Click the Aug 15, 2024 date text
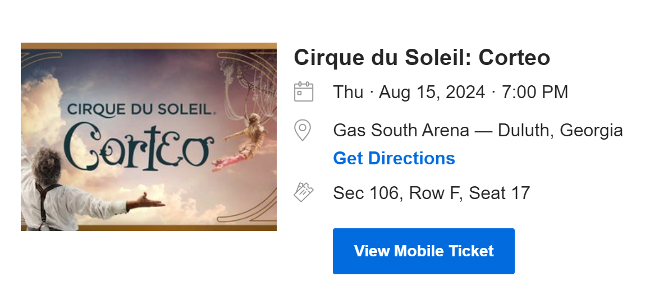 tap(432, 92)
